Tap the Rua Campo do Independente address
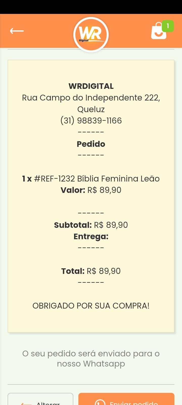This screenshot has width=182, height=405. pyautogui.click(x=91, y=98)
